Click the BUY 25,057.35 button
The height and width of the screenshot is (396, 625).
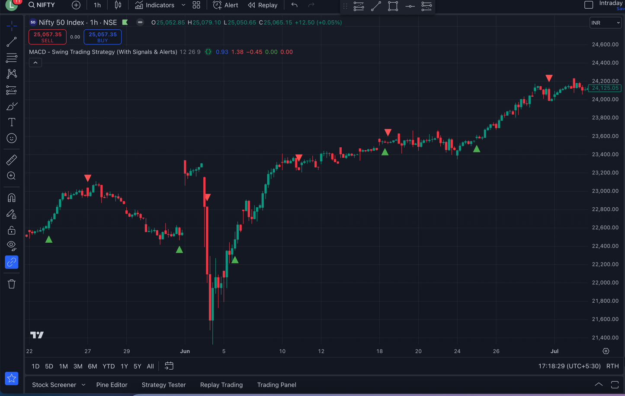point(103,37)
